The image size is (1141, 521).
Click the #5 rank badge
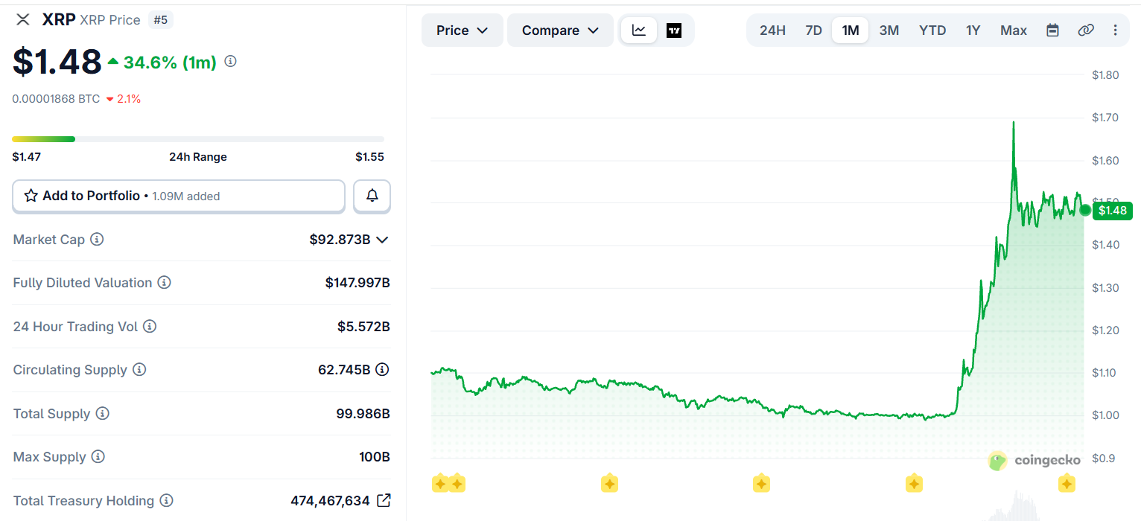click(161, 20)
